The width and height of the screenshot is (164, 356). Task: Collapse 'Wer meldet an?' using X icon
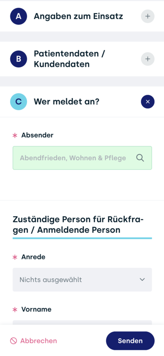pyautogui.click(x=148, y=102)
